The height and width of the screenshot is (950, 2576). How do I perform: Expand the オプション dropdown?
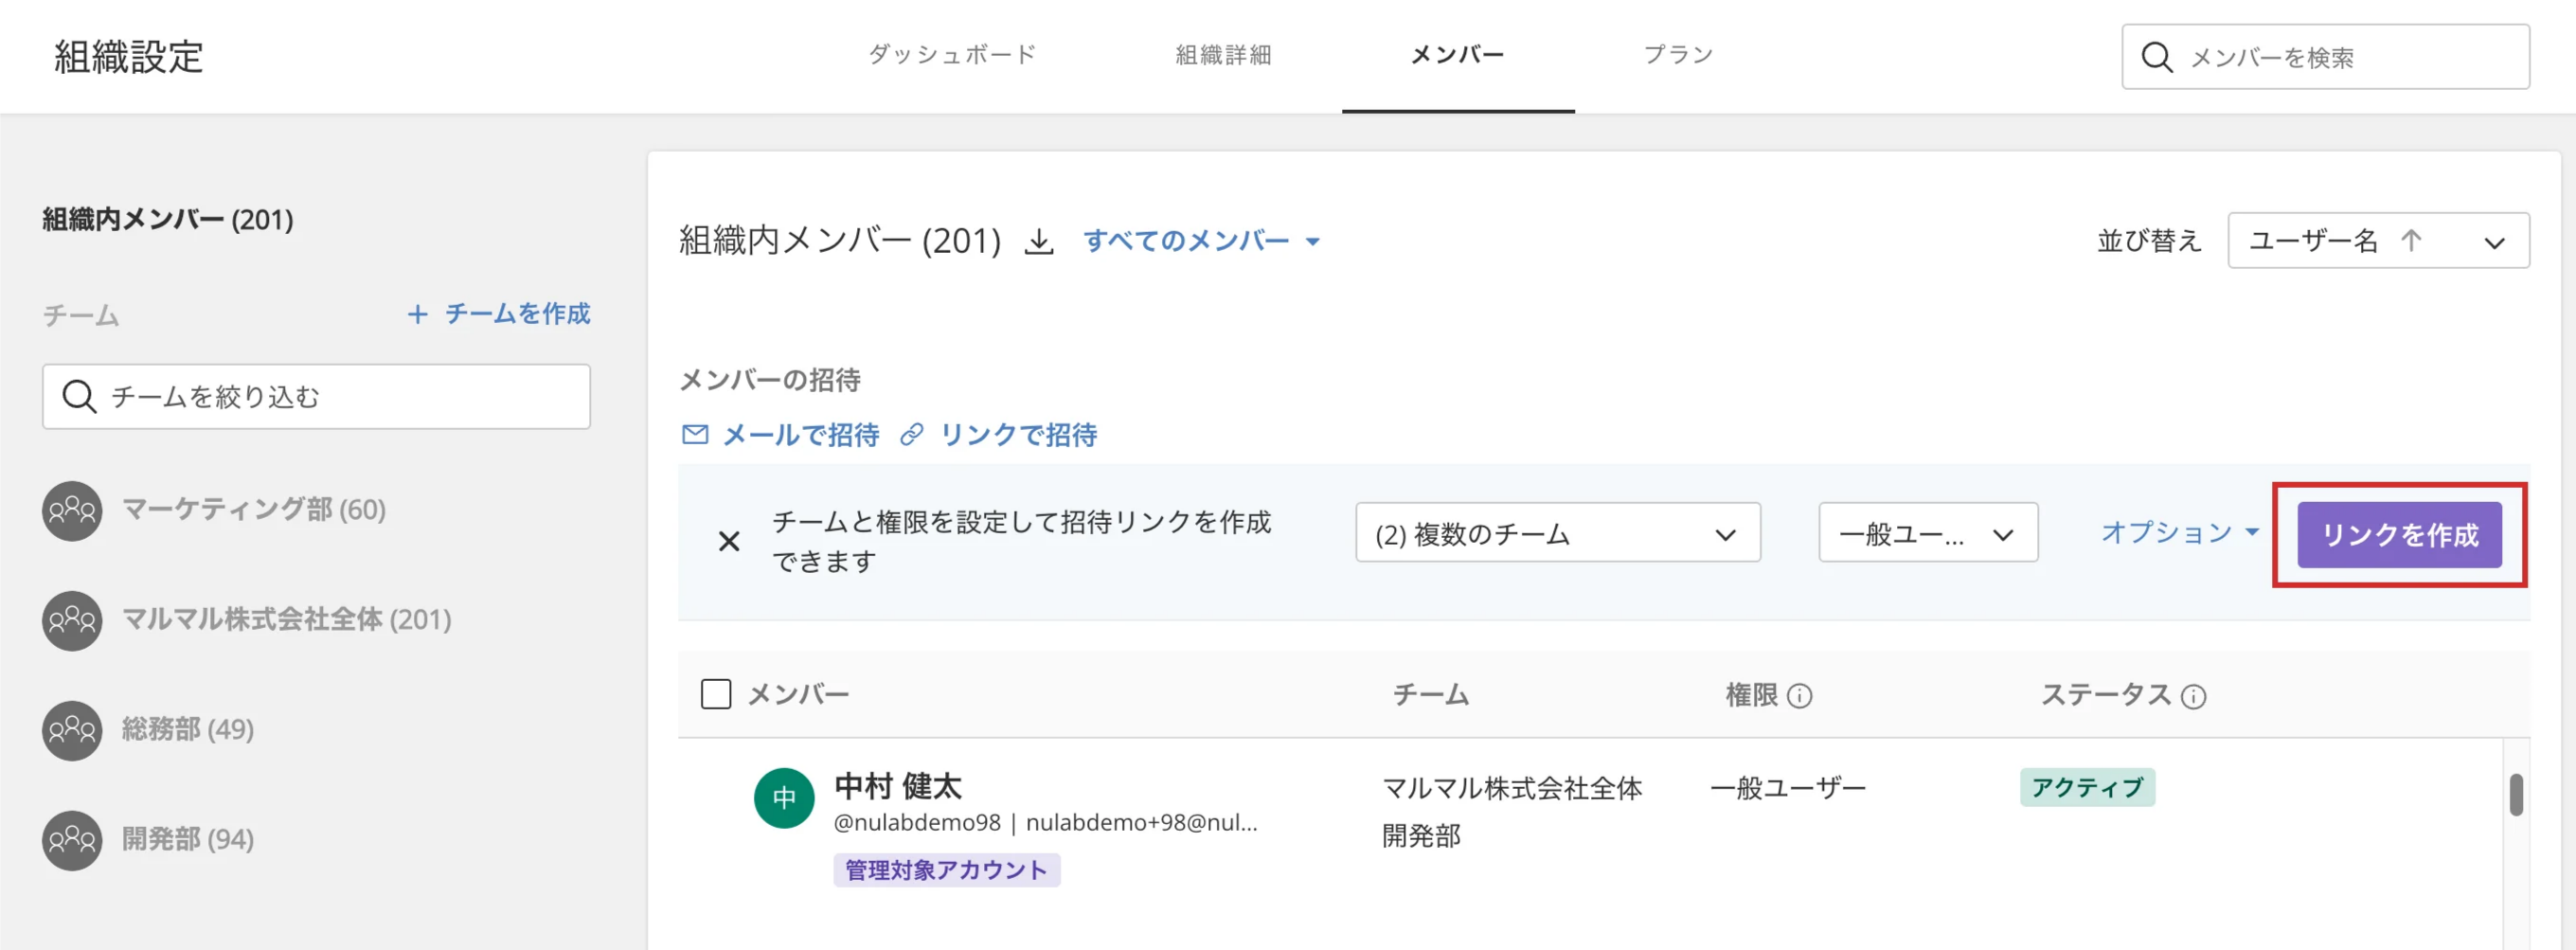point(2180,532)
